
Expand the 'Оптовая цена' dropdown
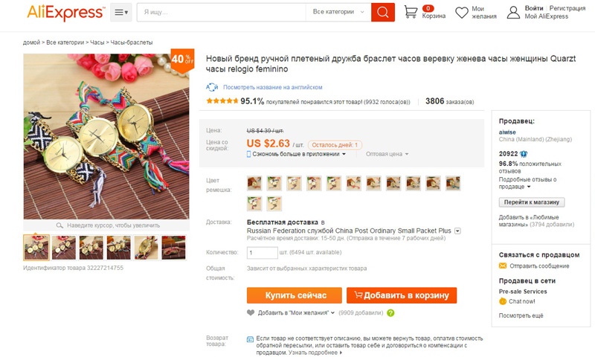click(x=387, y=154)
